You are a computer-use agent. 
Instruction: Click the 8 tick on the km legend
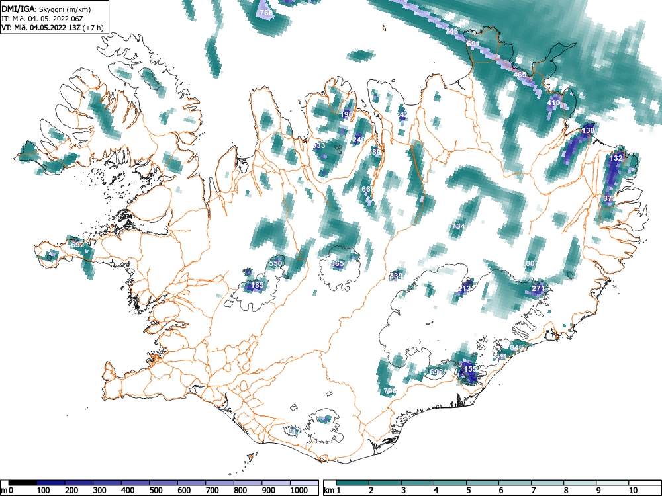[566, 491]
